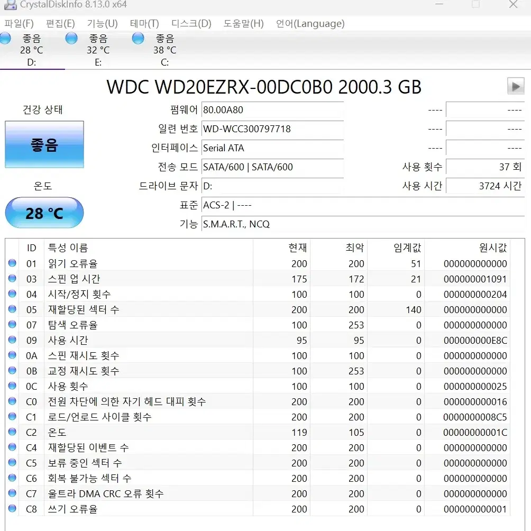Click threshold value 140
This screenshot has height=531, width=531.
[x=414, y=309]
